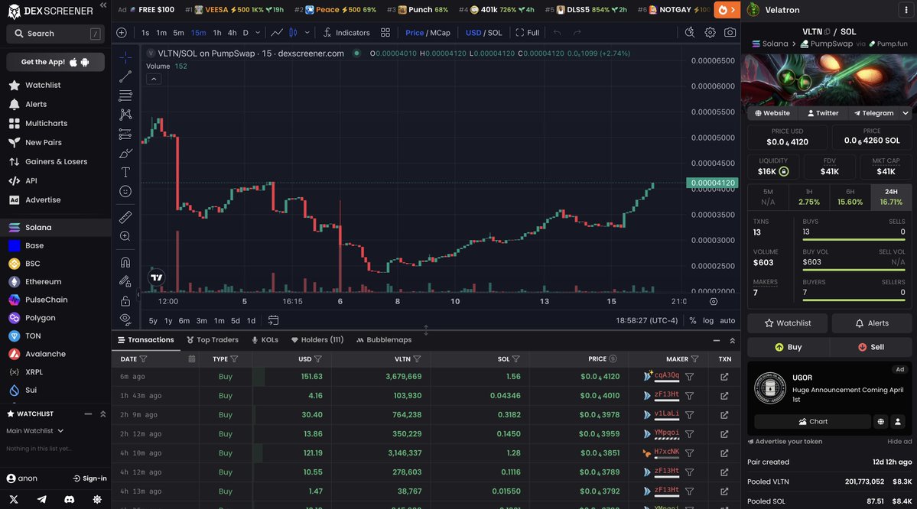Click Sign-in link
Image resolution: width=917 pixels, height=509 pixels.
coord(89,478)
